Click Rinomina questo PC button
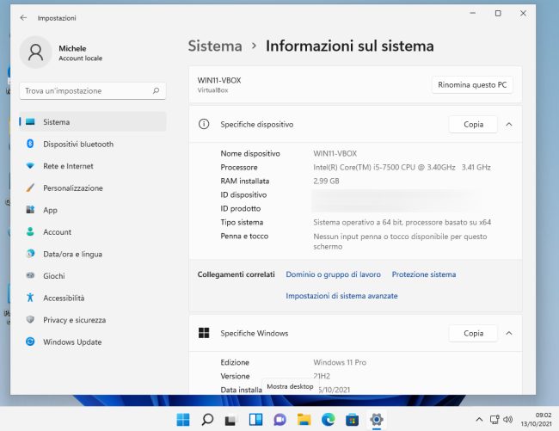The height and width of the screenshot is (431, 559). pyautogui.click(x=472, y=85)
